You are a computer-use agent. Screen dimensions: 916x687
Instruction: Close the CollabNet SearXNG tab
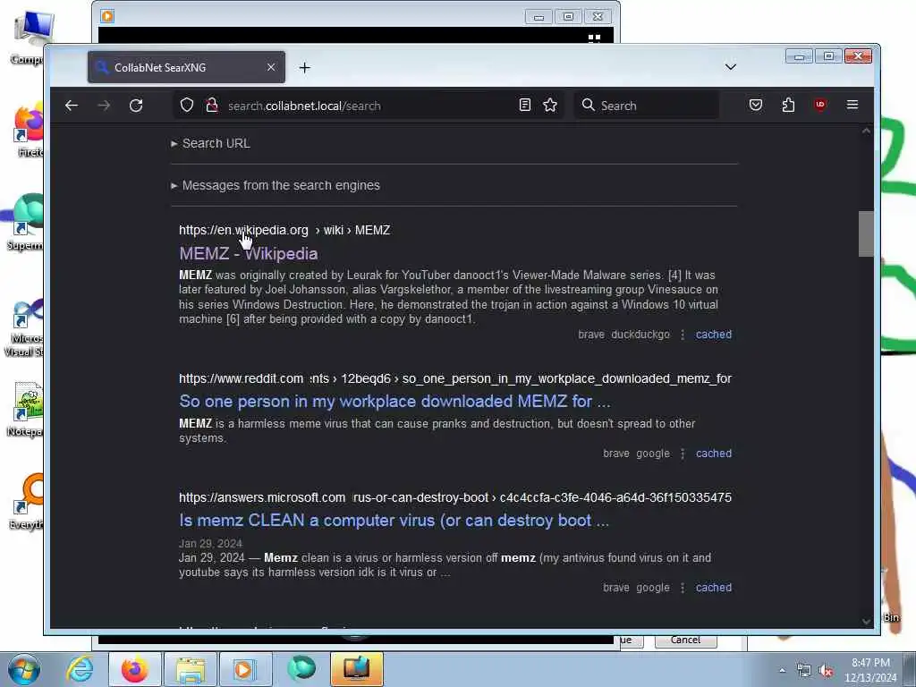271,68
